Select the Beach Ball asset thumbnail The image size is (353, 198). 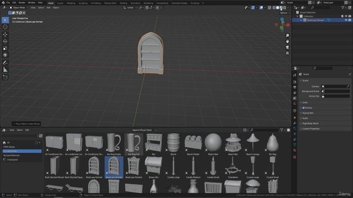(x=213, y=144)
